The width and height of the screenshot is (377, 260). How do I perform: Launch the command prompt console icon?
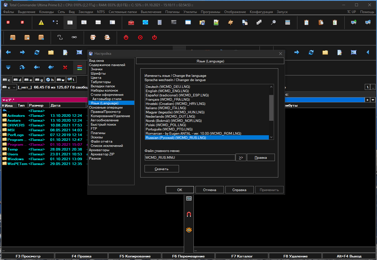tap(174, 22)
